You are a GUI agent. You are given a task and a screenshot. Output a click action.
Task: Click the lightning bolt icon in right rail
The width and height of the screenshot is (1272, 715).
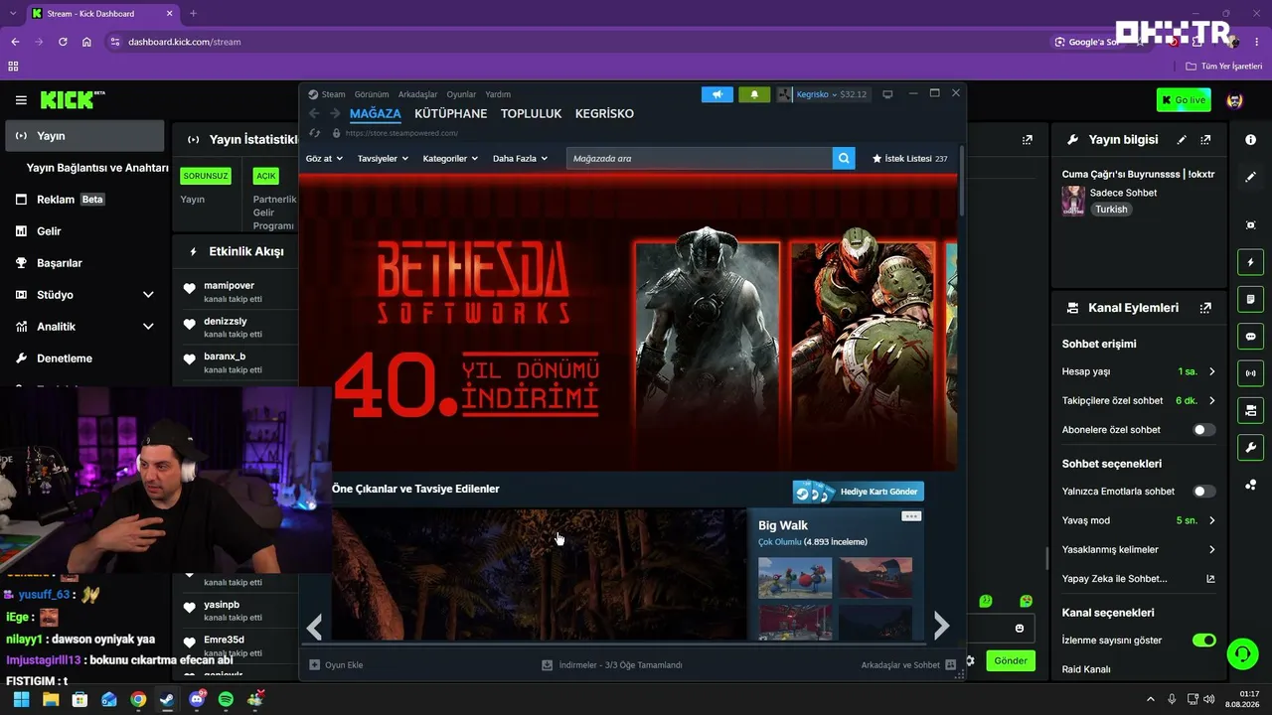click(x=1250, y=262)
